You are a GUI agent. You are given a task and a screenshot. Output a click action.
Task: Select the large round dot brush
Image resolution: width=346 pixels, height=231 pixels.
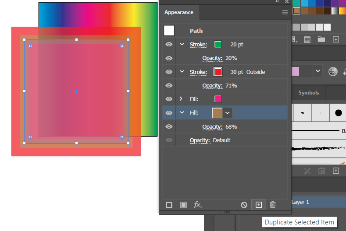tap(338, 113)
